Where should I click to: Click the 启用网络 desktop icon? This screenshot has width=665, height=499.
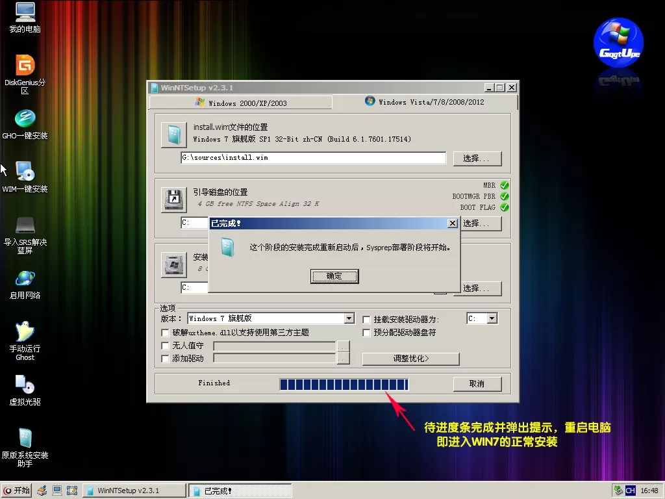25,279
